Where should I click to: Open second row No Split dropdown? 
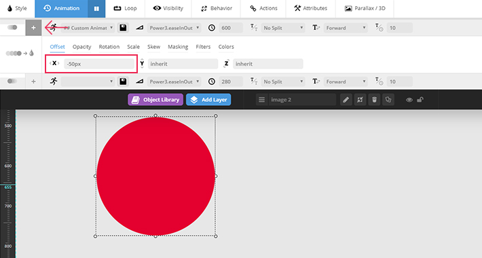point(283,81)
